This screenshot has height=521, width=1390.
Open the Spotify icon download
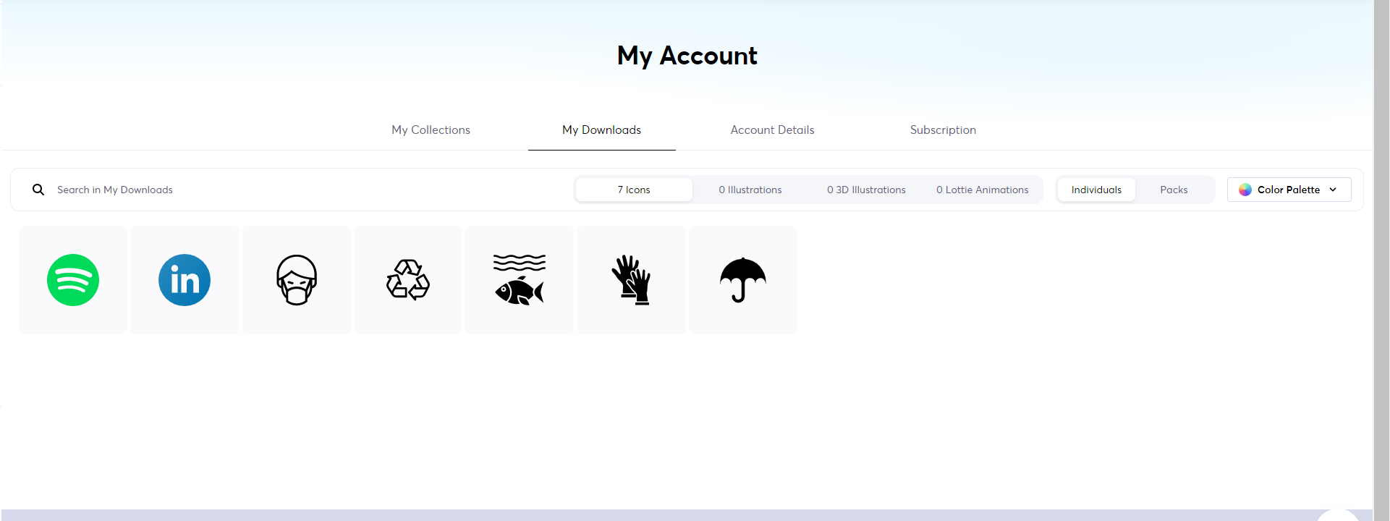pos(73,280)
